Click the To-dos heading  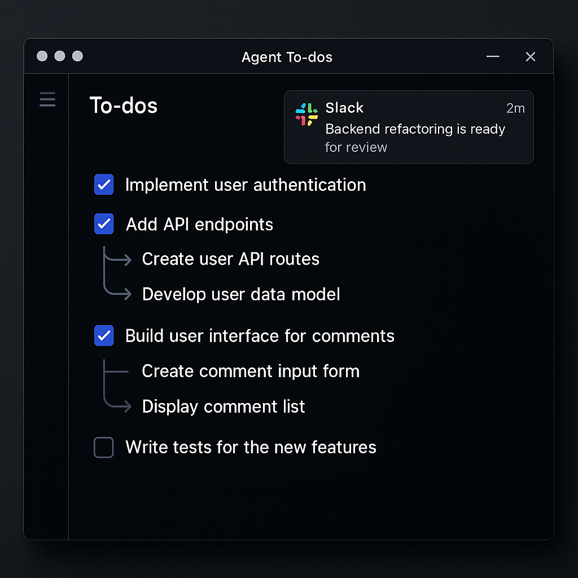[123, 106]
